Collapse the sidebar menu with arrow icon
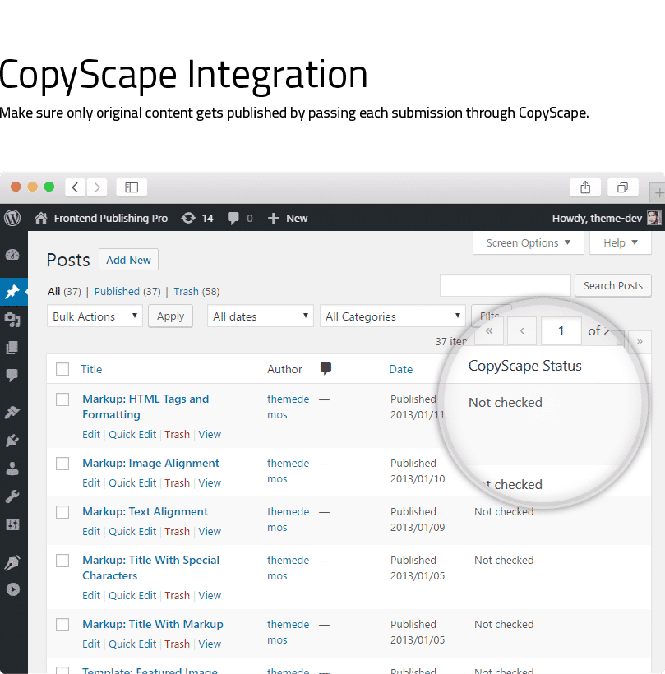 [13, 589]
